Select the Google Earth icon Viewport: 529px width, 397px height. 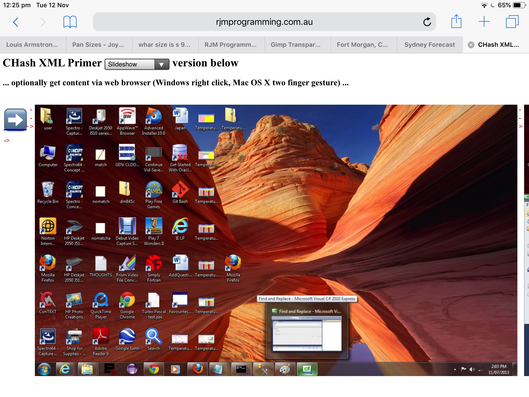(x=127, y=340)
